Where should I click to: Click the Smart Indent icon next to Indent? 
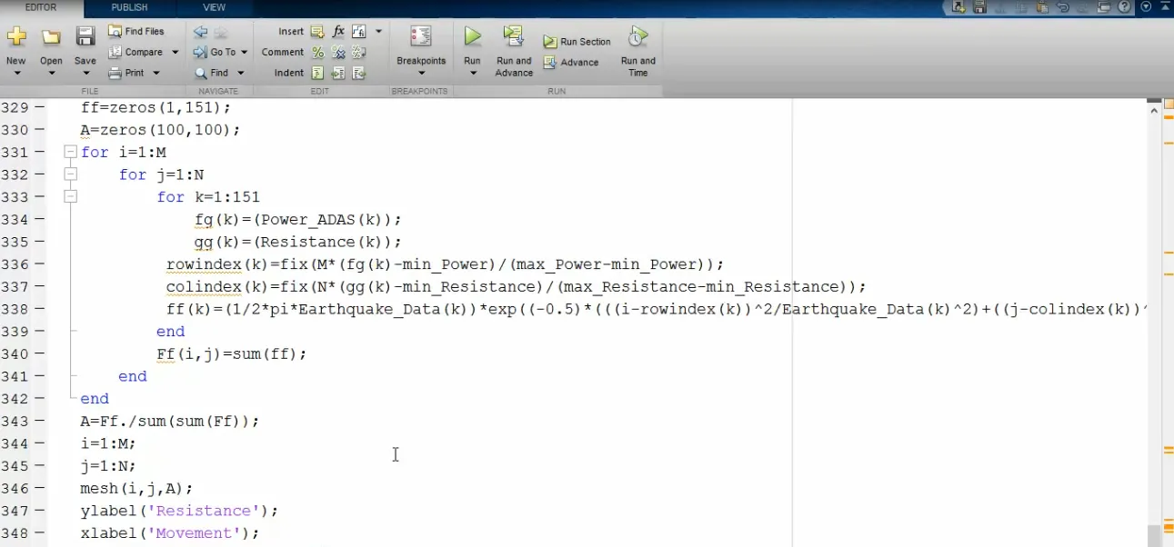coord(318,74)
